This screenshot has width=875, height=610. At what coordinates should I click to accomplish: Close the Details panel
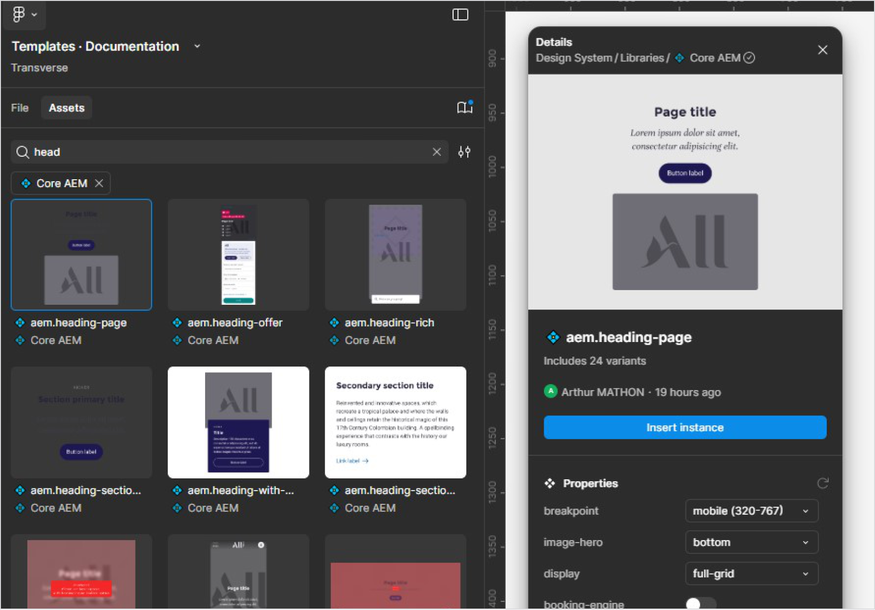[823, 50]
